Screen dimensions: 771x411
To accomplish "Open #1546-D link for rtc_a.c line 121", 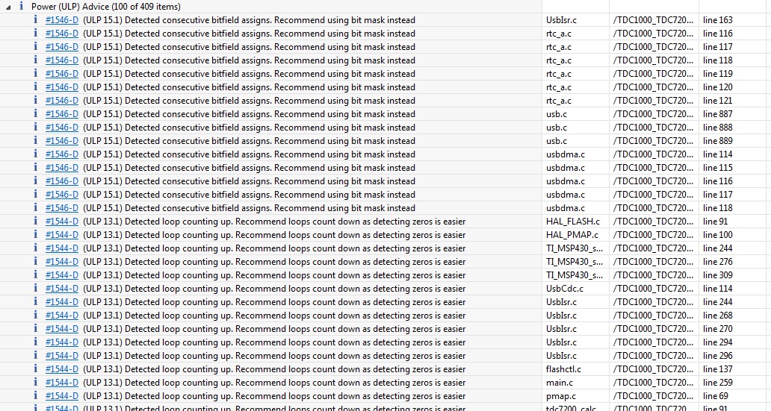I will (x=61, y=101).
